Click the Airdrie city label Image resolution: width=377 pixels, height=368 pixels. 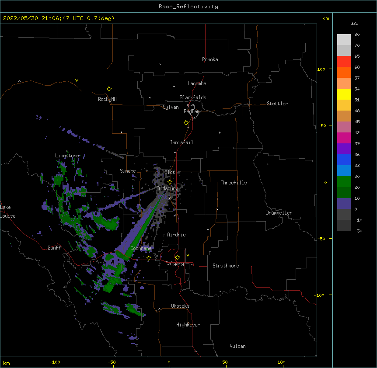click(176, 235)
